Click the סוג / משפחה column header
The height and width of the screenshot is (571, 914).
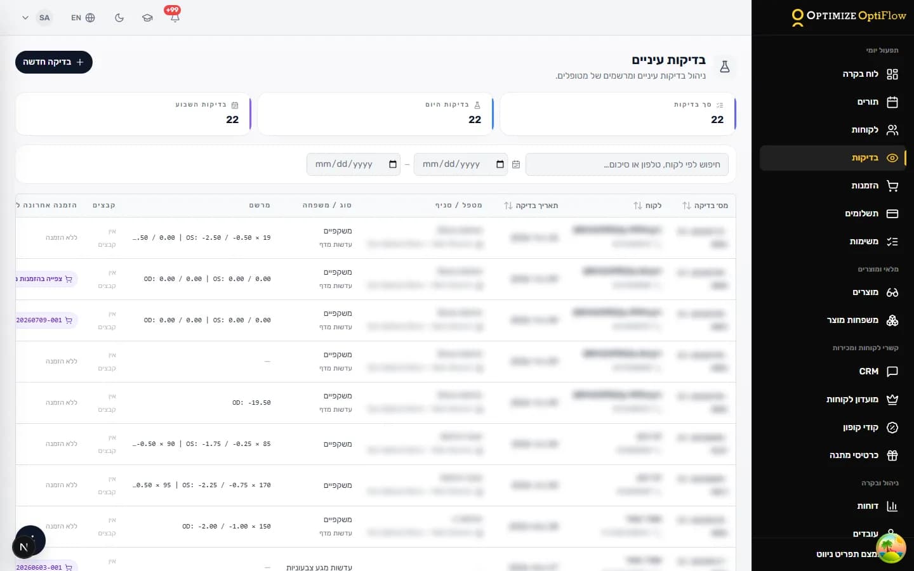(327, 206)
